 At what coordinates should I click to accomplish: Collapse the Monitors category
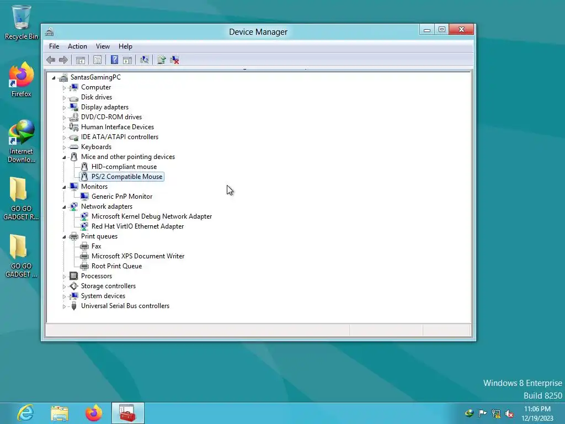[64, 187]
